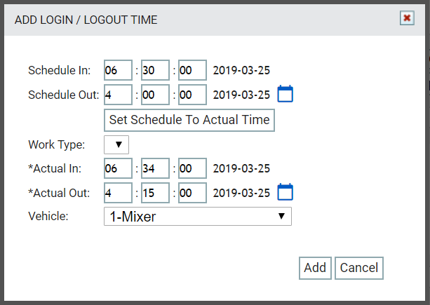Open the Vehicle dropdown showing 1-Mixer
Image resolution: width=430 pixels, height=305 pixels.
coord(198,217)
